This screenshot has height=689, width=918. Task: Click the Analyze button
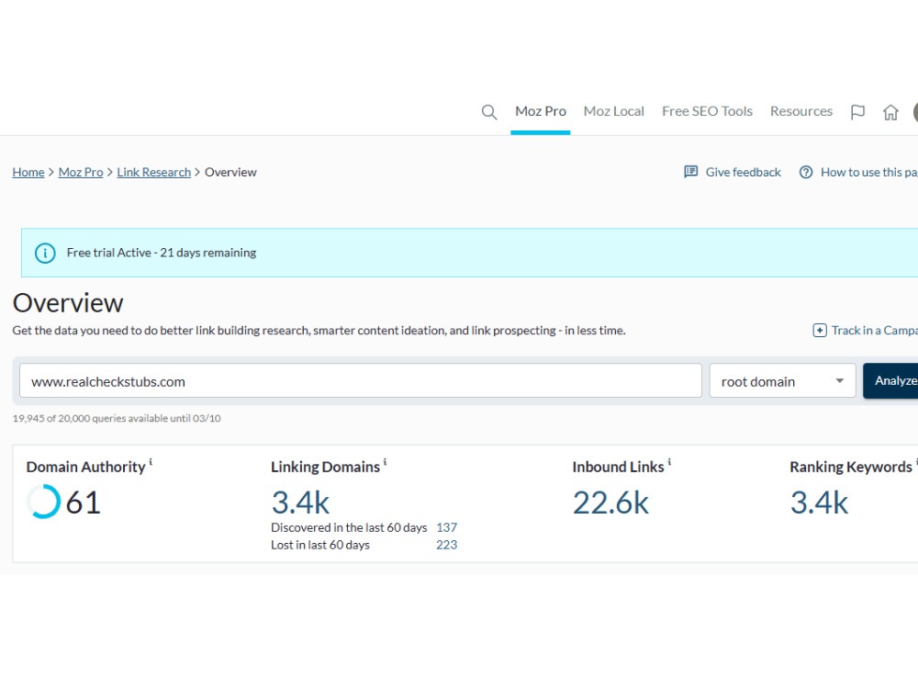click(x=890, y=381)
